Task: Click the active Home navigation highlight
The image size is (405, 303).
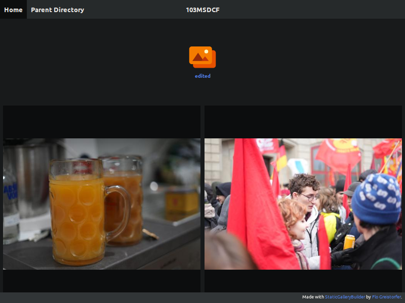Action: [x=13, y=9]
